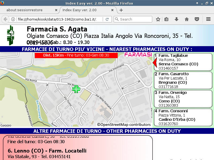Screen dimensions: 214x160
Task: Go to the Firefox home page icon
Action: click(x=187, y=19)
